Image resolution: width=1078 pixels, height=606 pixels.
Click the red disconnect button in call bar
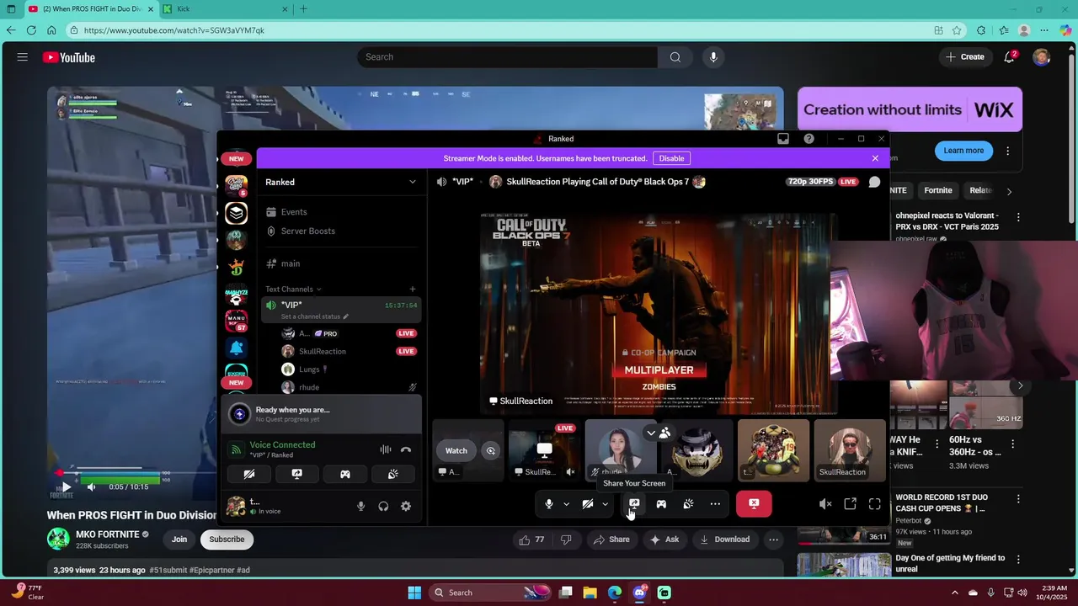click(754, 504)
